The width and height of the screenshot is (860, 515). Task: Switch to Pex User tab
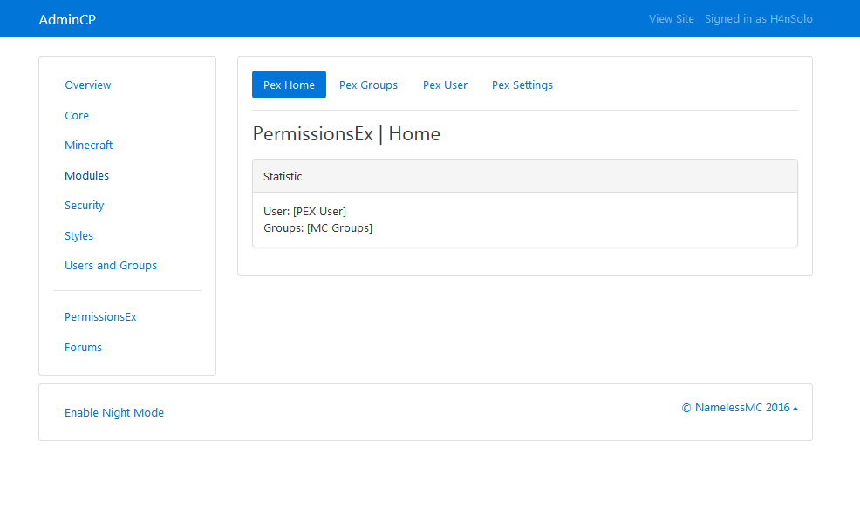pos(445,85)
